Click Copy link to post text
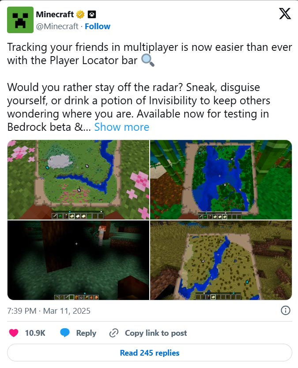298x368 pixels. tap(156, 333)
